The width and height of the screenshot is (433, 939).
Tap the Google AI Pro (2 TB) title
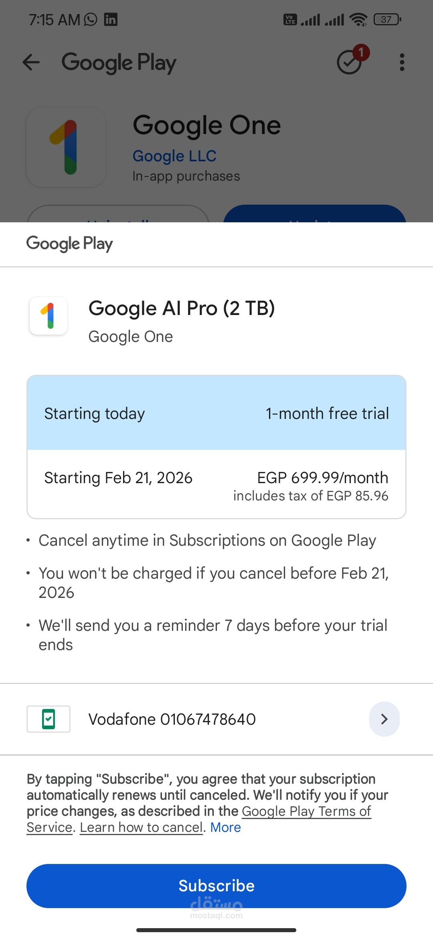pyautogui.click(x=182, y=308)
